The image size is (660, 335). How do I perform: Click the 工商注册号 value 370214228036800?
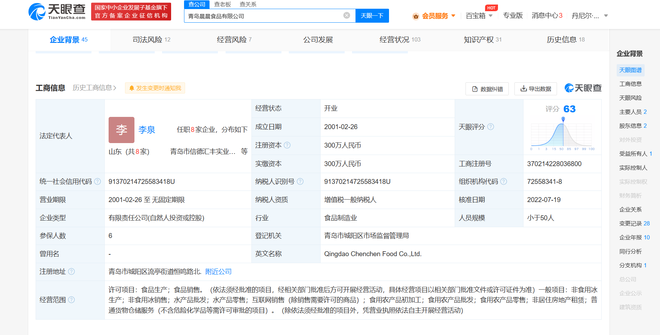coord(554,164)
